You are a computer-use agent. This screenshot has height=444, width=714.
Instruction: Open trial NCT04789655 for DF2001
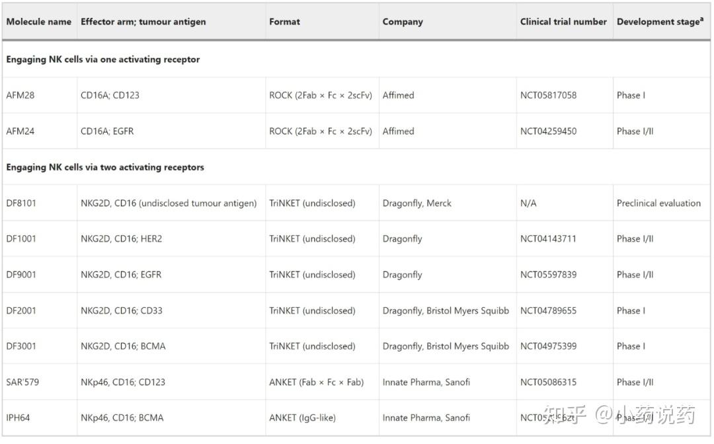point(548,311)
